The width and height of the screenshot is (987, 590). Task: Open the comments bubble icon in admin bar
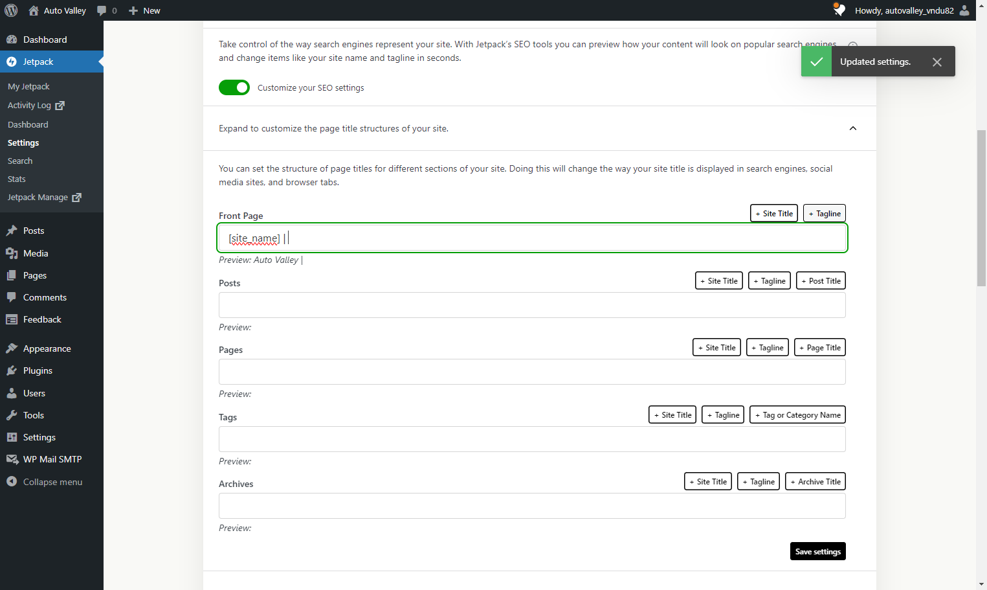102,10
